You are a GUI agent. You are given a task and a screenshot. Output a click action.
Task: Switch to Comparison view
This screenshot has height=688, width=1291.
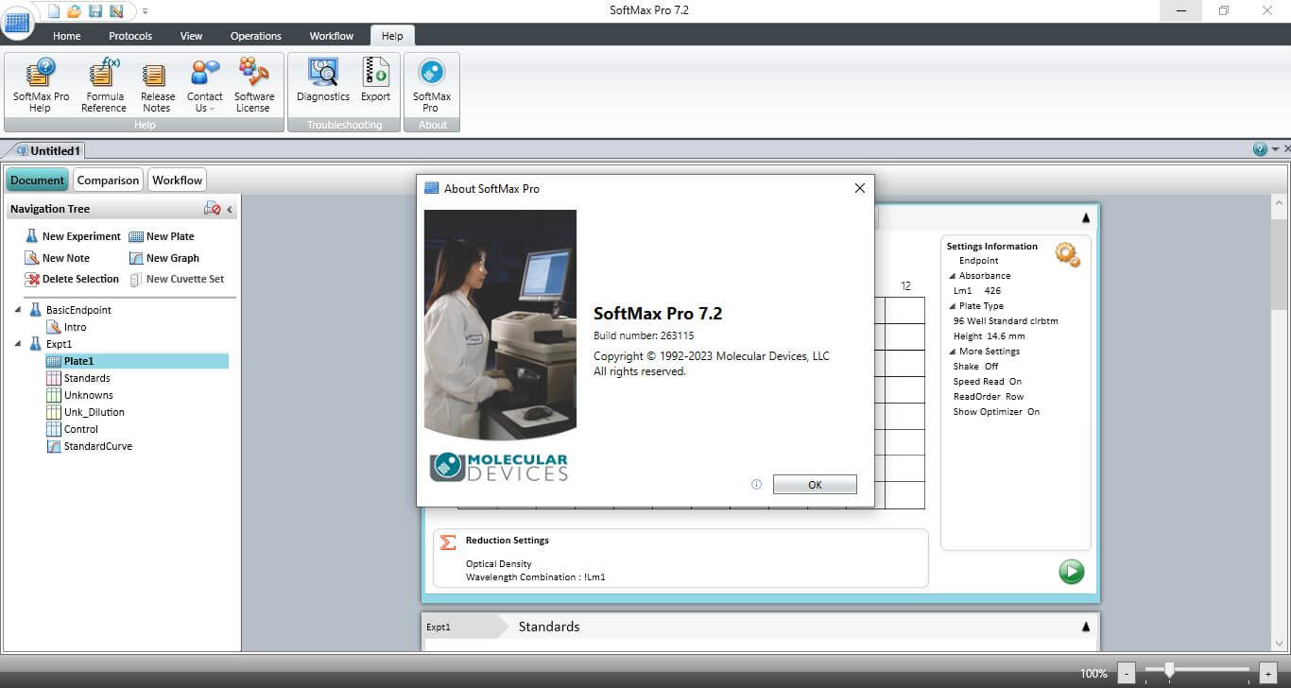click(x=108, y=181)
